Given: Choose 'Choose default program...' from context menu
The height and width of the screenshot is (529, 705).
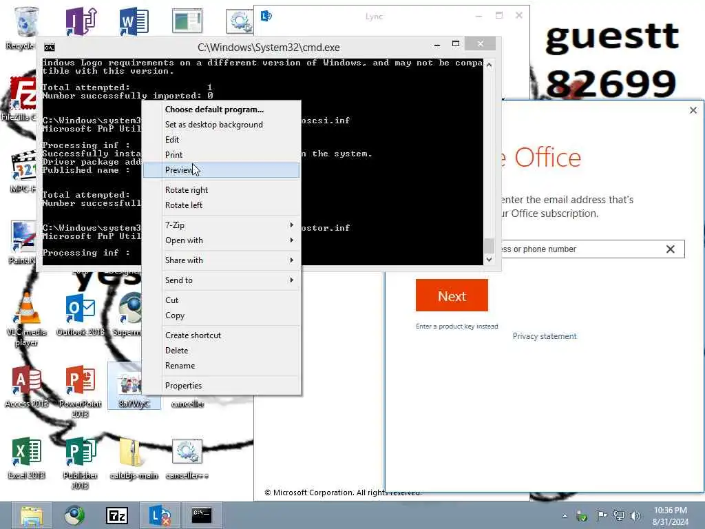Looking at the screenshot, I should click(221, 110).
